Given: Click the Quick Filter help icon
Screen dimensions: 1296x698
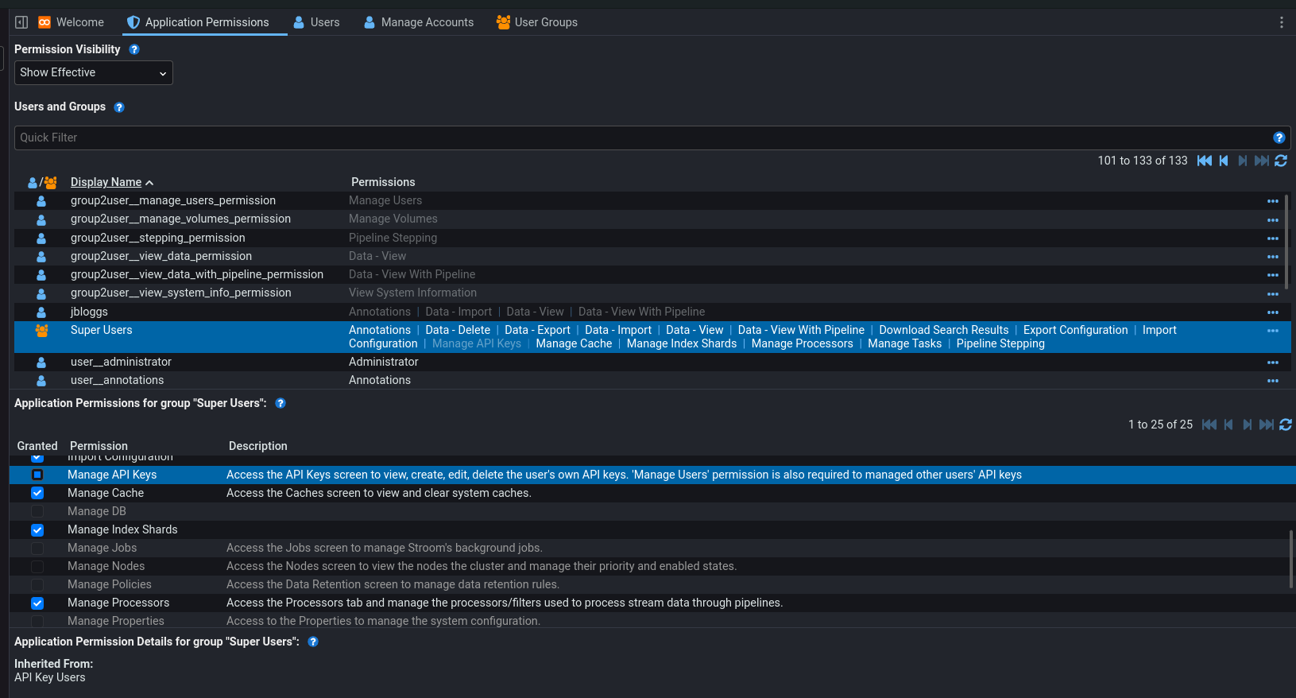Looking at the screenshot, I should (x=1279, y=138).
